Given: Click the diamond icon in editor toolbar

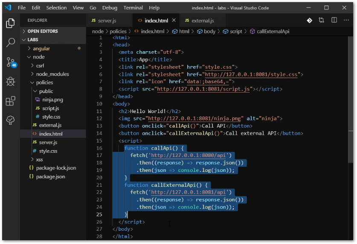Looking at the screenshot, I should click(309, 20).
